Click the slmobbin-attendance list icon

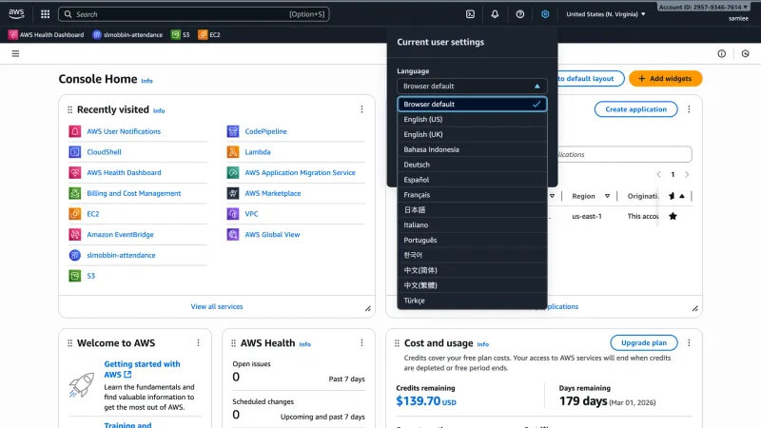coord(75,255)
